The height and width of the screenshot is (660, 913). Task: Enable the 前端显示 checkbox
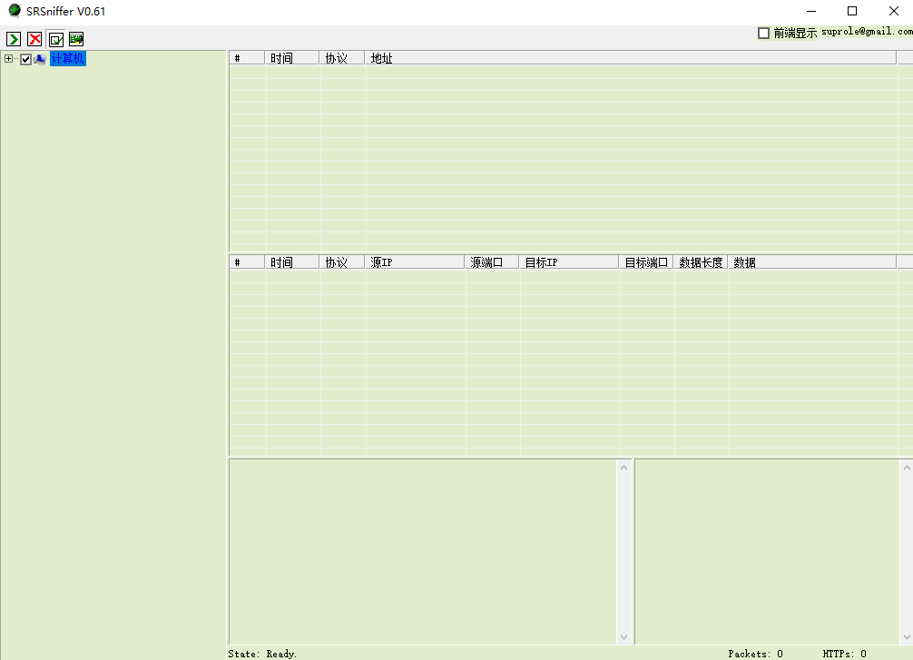point(763,34)
